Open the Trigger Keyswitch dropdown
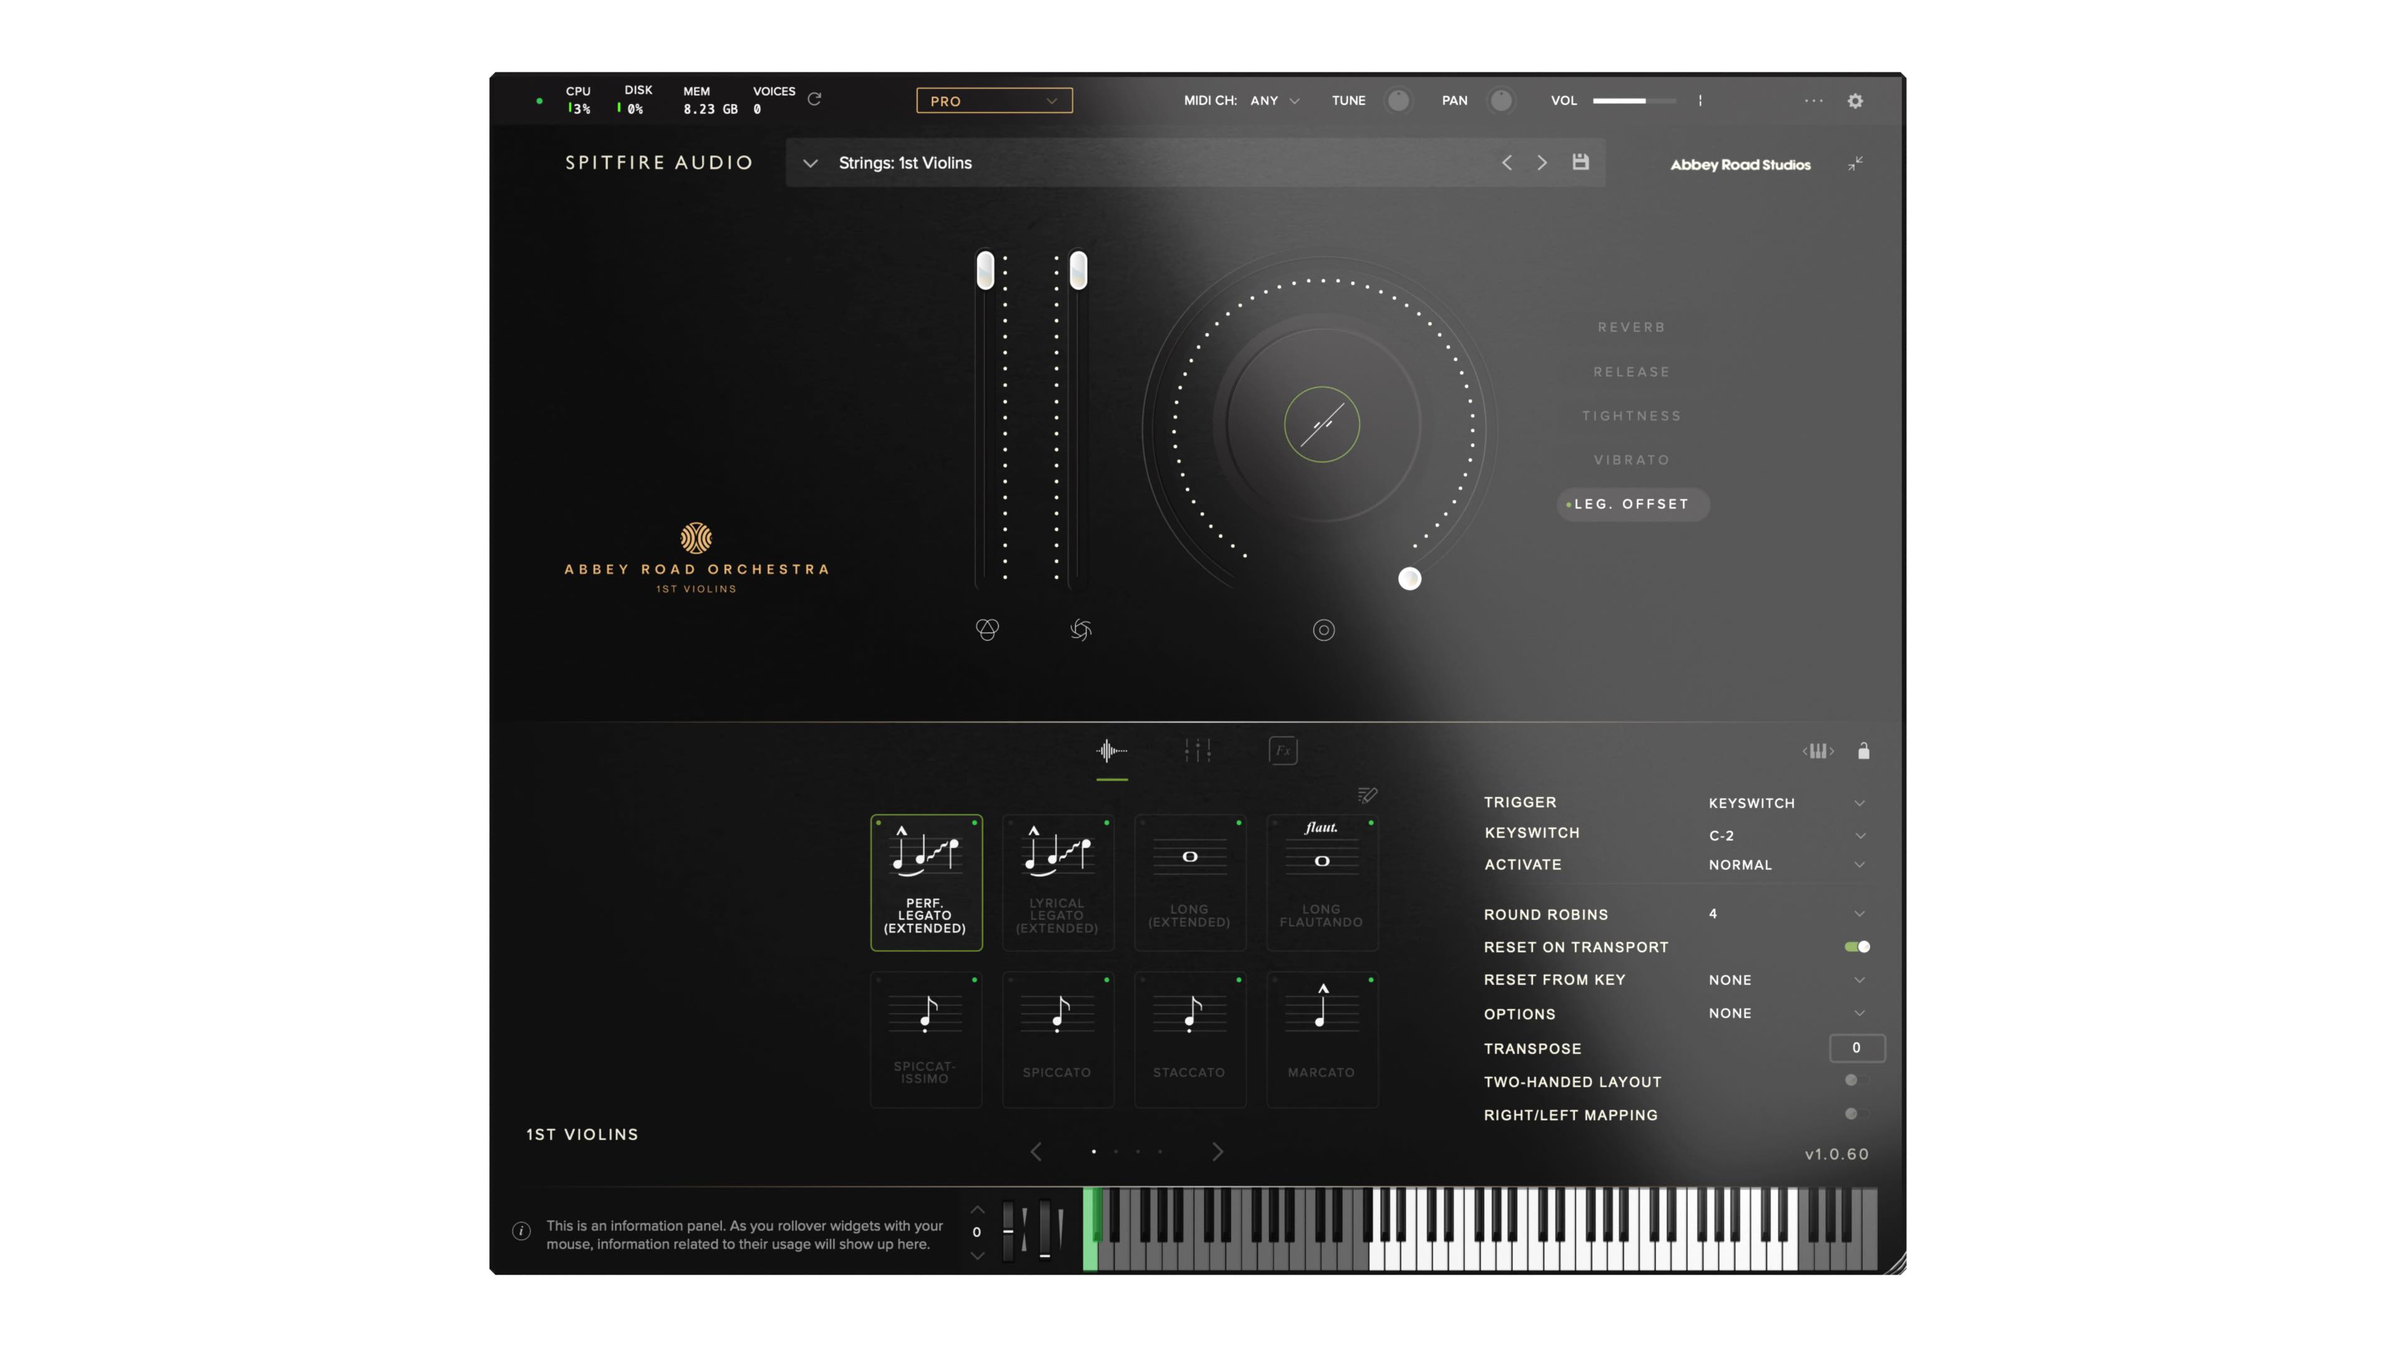 tap(1786, 803)
